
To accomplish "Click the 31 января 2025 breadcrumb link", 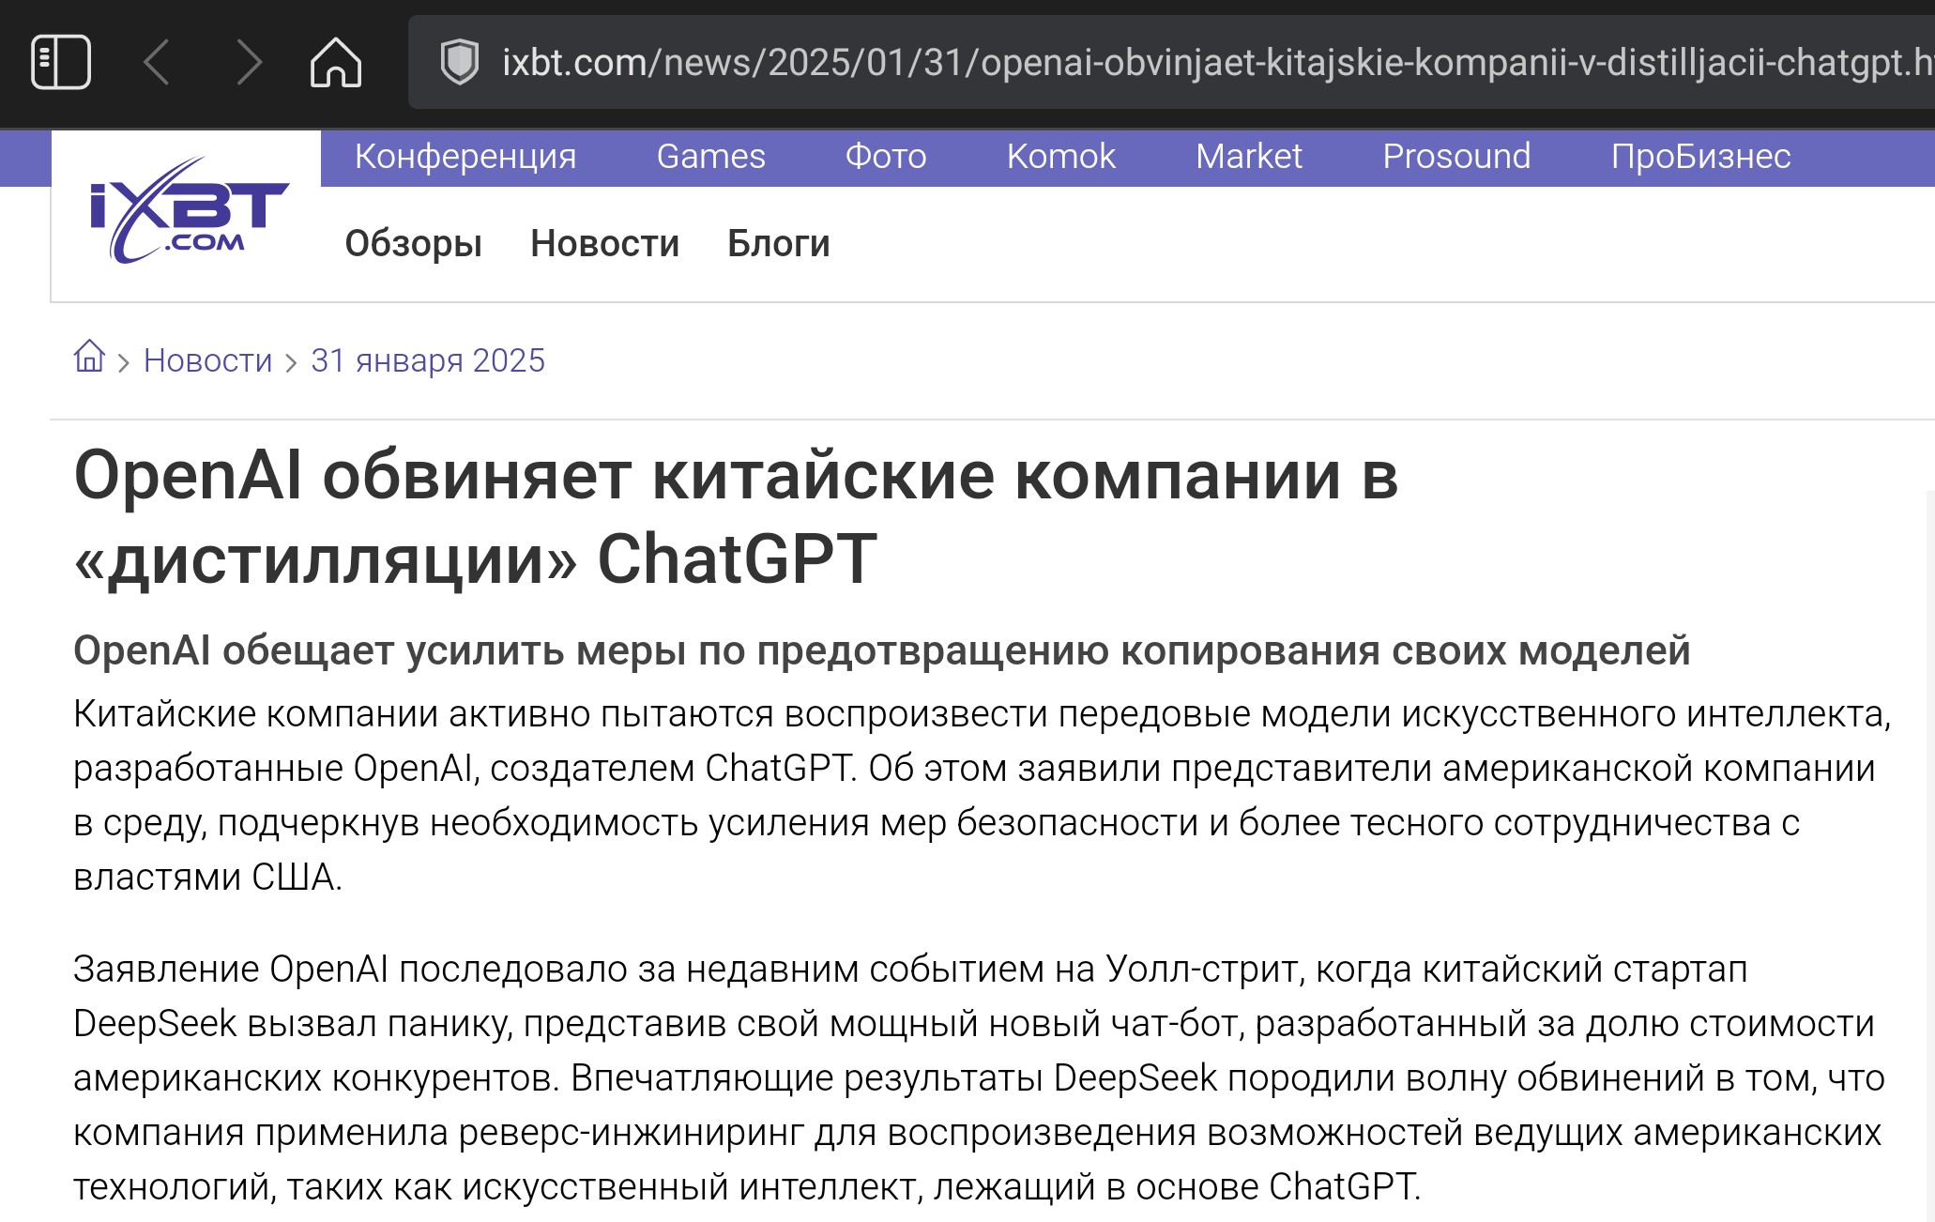I will 428,360.
